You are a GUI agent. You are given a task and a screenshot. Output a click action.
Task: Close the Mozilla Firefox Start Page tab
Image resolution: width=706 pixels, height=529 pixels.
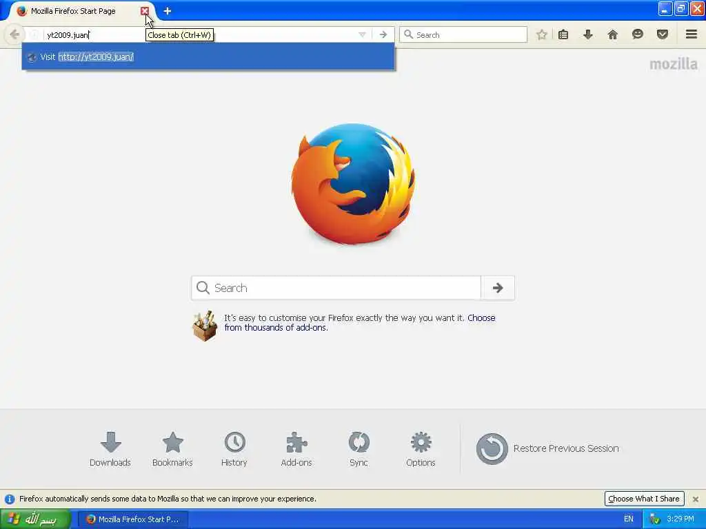145,11
